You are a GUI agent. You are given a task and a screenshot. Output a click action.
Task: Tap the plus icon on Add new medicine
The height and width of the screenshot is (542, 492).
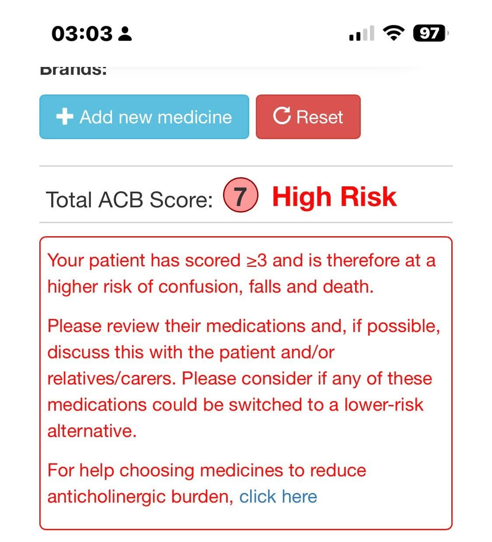(65, 117)
